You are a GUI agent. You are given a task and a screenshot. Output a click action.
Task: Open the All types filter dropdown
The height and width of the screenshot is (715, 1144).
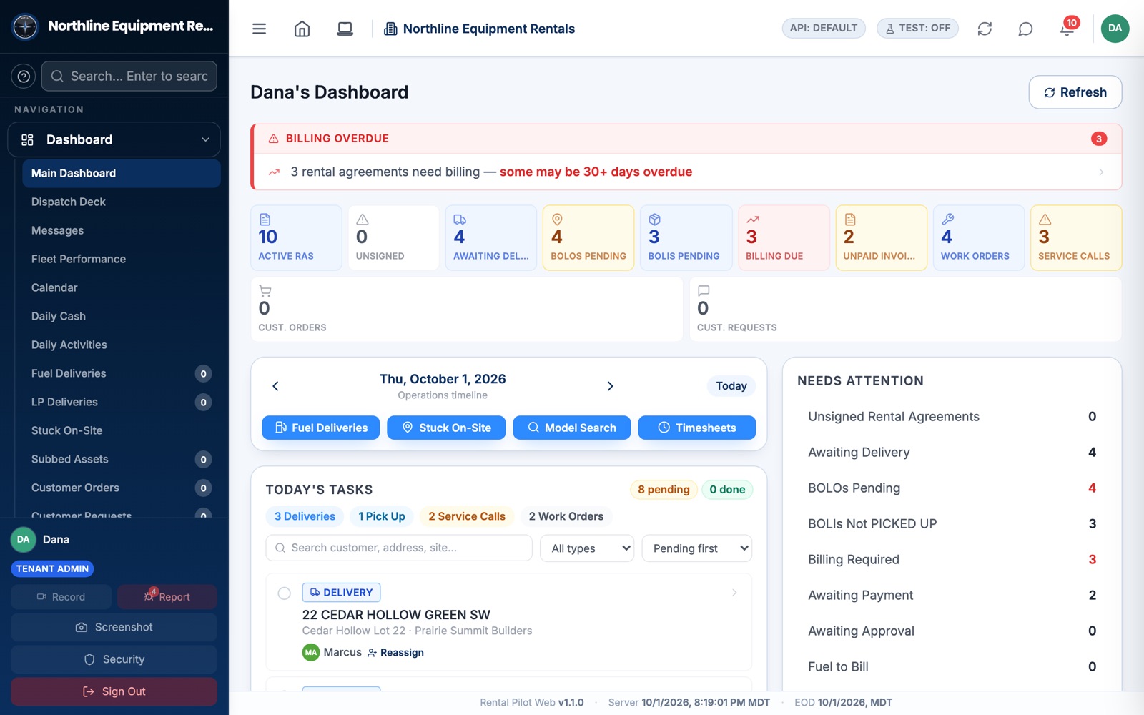click(587, 548)
